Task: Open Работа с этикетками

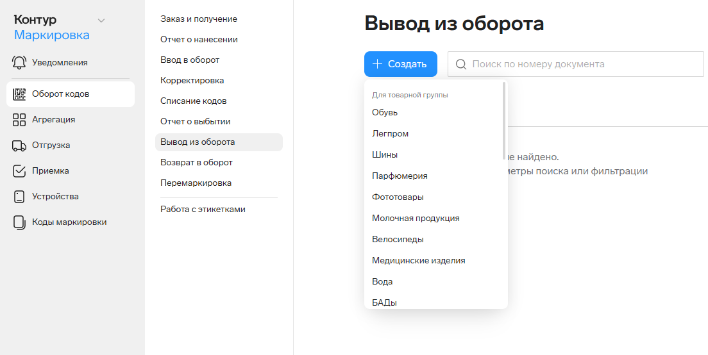Action: coord(203,210)
